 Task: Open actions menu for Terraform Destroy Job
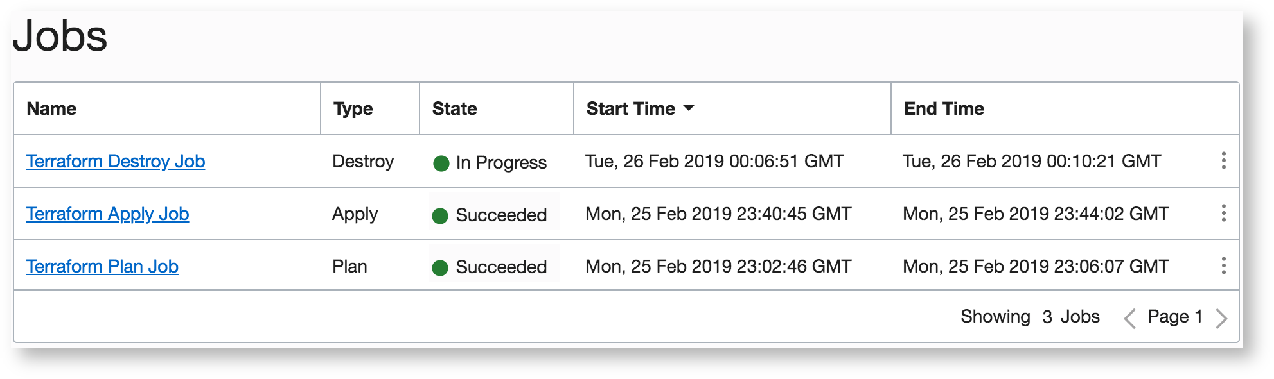tap(1223, 161)
